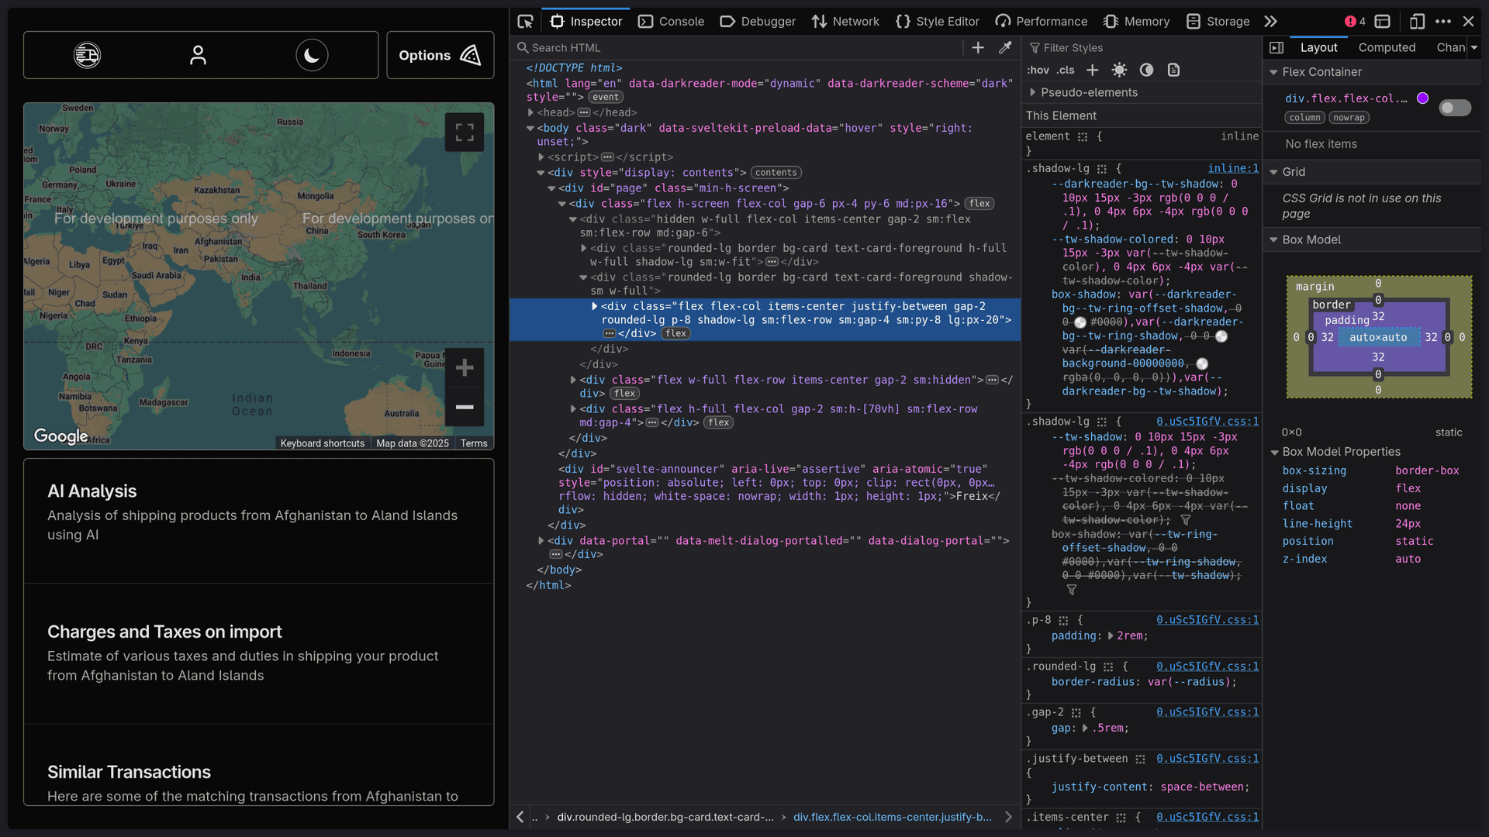Open the sidebar tabs overflow dropdown
This screenshot has width=1489, height=837.
pyautogui.click(x=1474, y=47)
